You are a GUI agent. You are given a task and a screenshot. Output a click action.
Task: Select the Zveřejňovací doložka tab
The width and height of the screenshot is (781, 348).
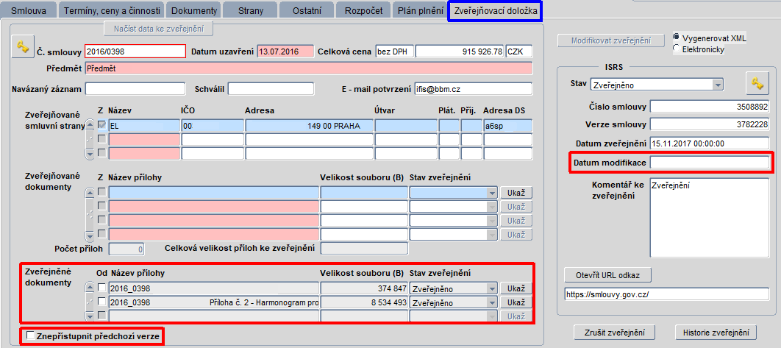pos(495,10)
